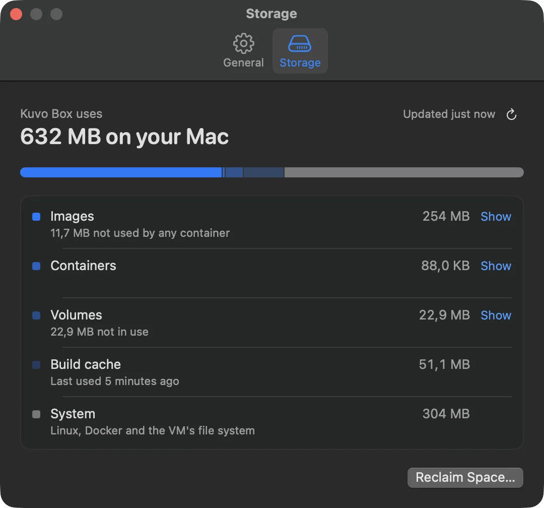
Task: Click the gray System bar segment
Action: tap(404, 172)
